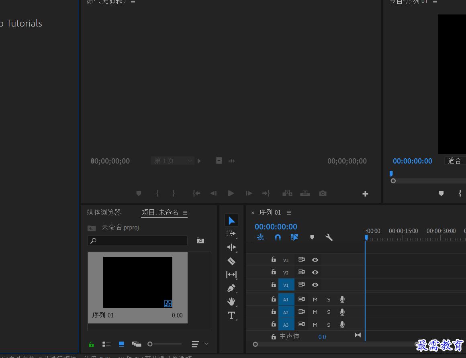Enable voice-over record on A3
Image resolution: width=466 pixels, height=358 pixels.
point(342,325)
